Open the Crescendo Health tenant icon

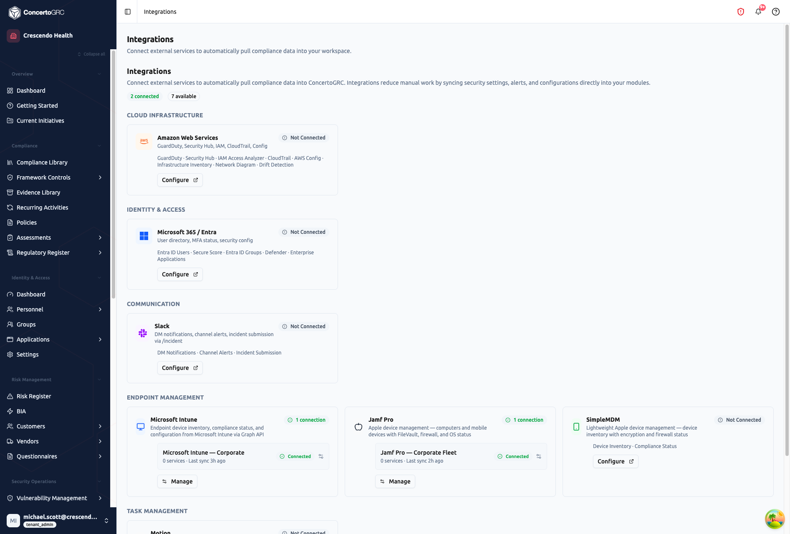tap(13, 35)
